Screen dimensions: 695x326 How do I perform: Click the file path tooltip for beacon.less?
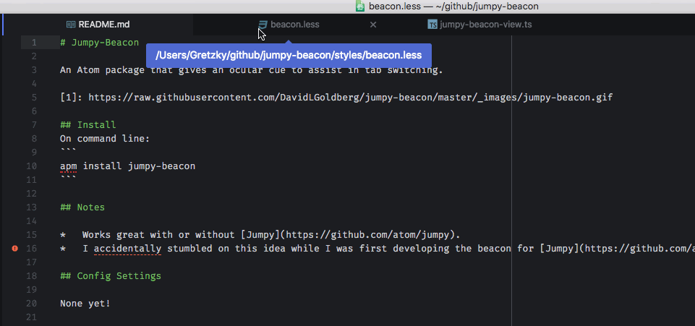[289, 56]
